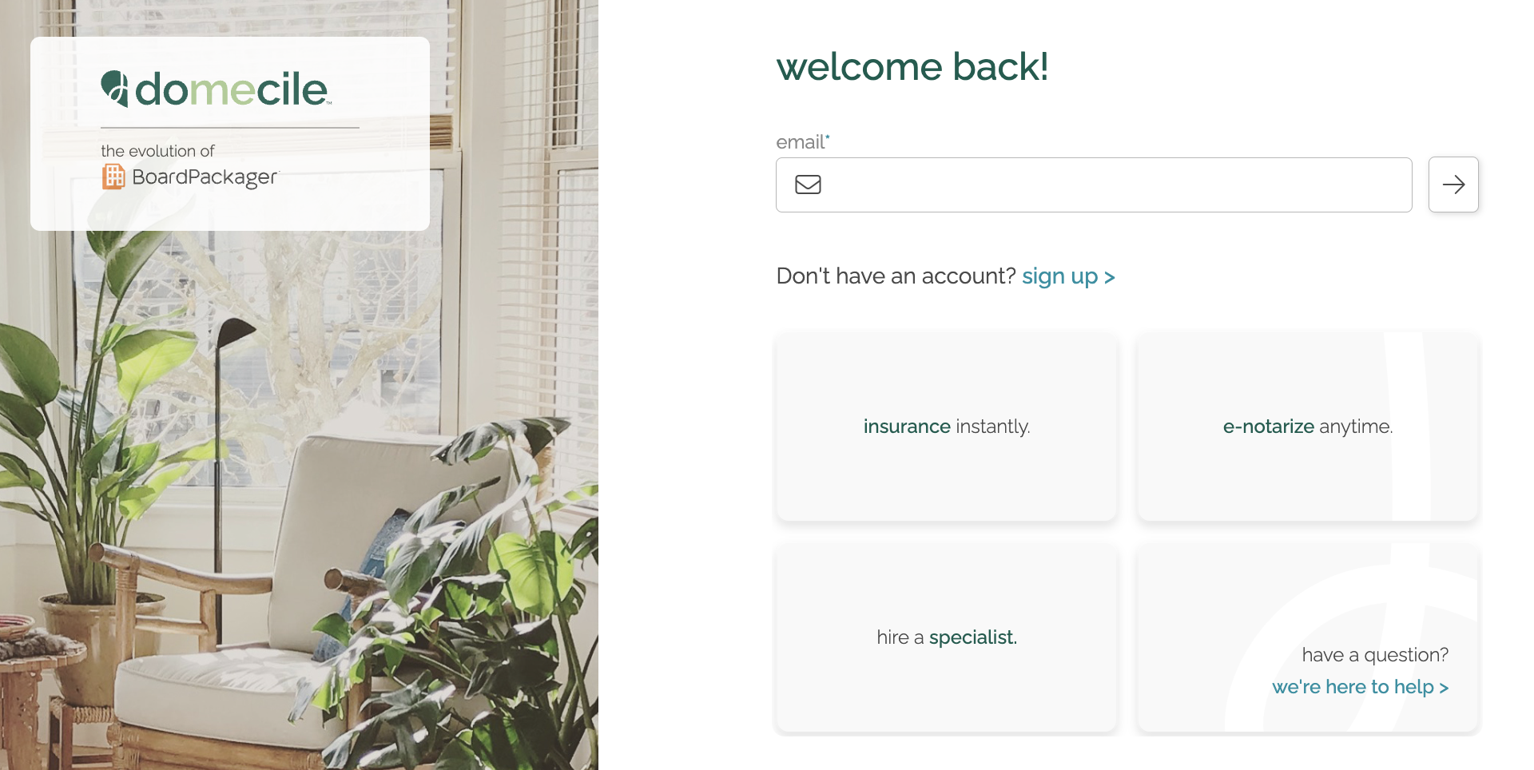Click the evolution of tagline text
The image size is (1534, 770).
click(157, 151)
